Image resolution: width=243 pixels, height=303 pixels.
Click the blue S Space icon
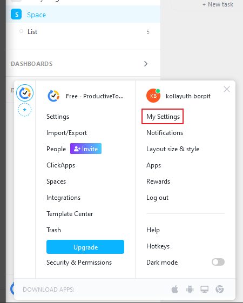click(x=16, y=14)
